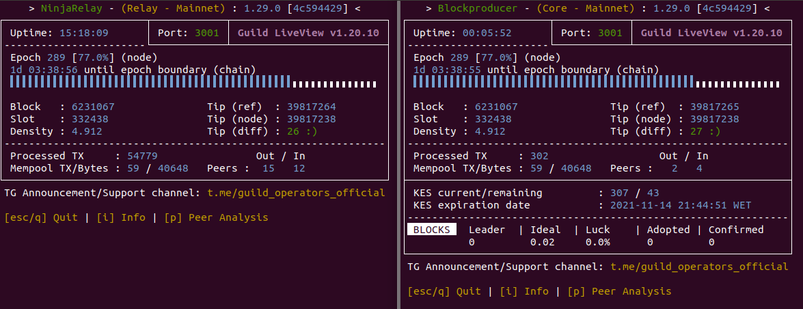Open t.me/guild_operators_official link in NinjaRelay pane

[296, 193]
